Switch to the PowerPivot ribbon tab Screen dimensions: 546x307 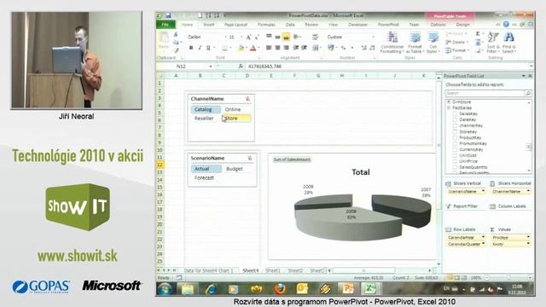coord(388,25)
